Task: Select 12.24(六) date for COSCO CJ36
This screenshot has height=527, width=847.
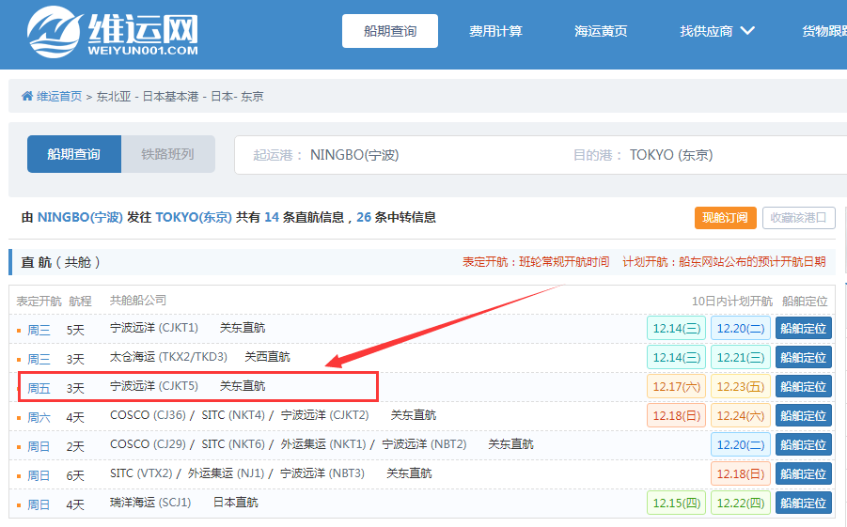Action: [x=740, y=415]
